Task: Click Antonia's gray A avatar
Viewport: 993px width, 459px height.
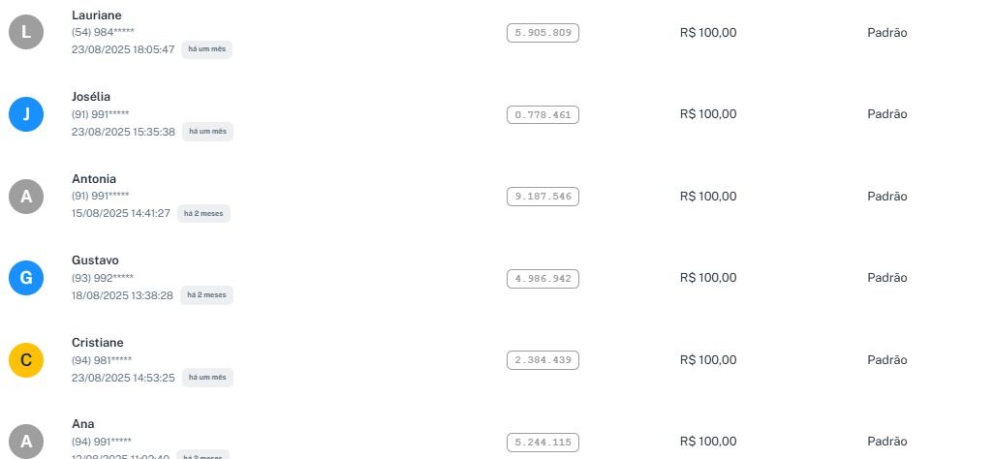Action: pos(26,197)
